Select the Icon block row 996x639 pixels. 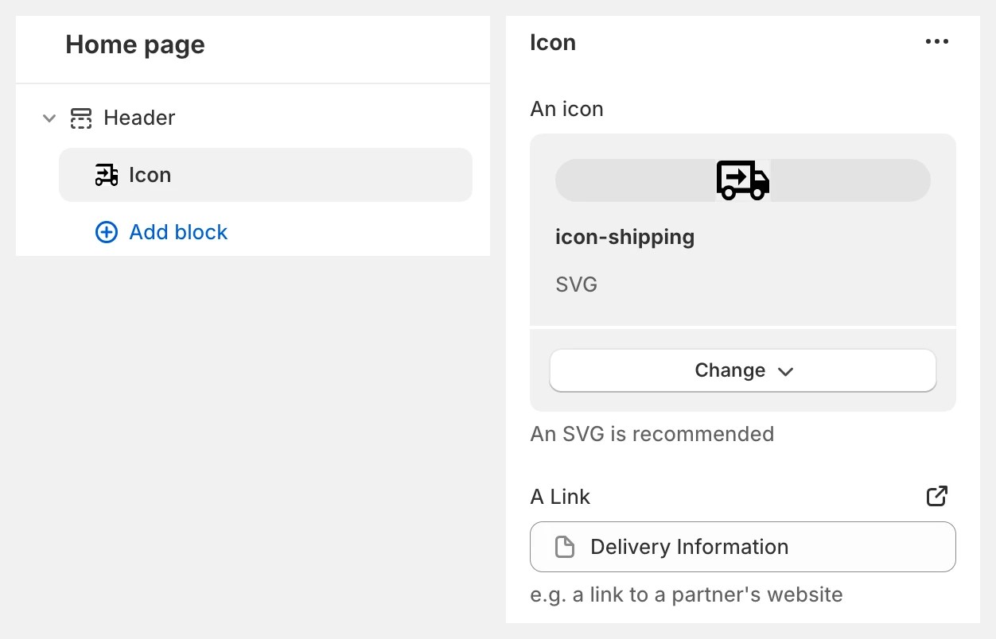coord(265,175)
